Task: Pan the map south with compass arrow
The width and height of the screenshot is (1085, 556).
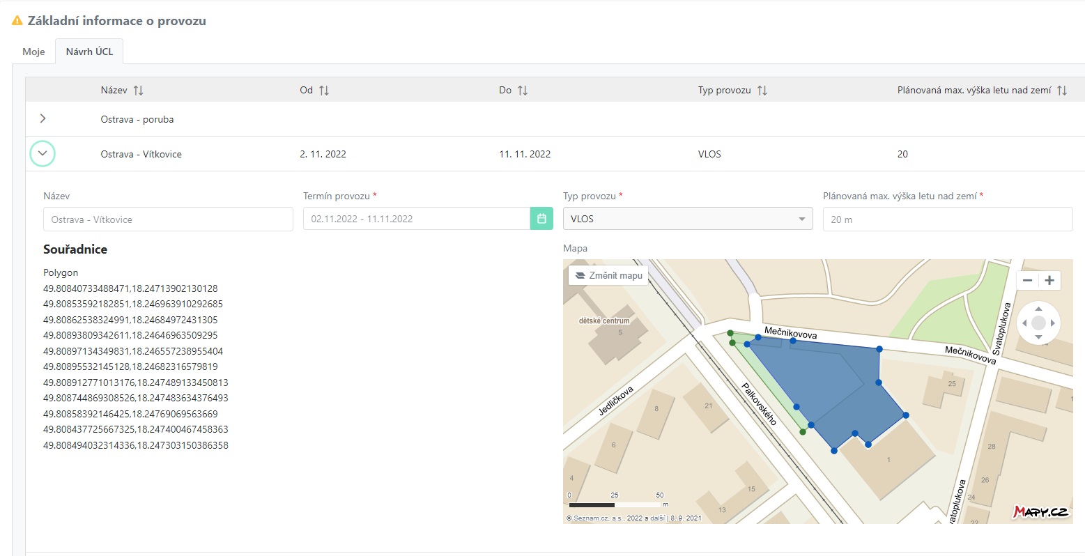Action: (x=1038, y=337)
